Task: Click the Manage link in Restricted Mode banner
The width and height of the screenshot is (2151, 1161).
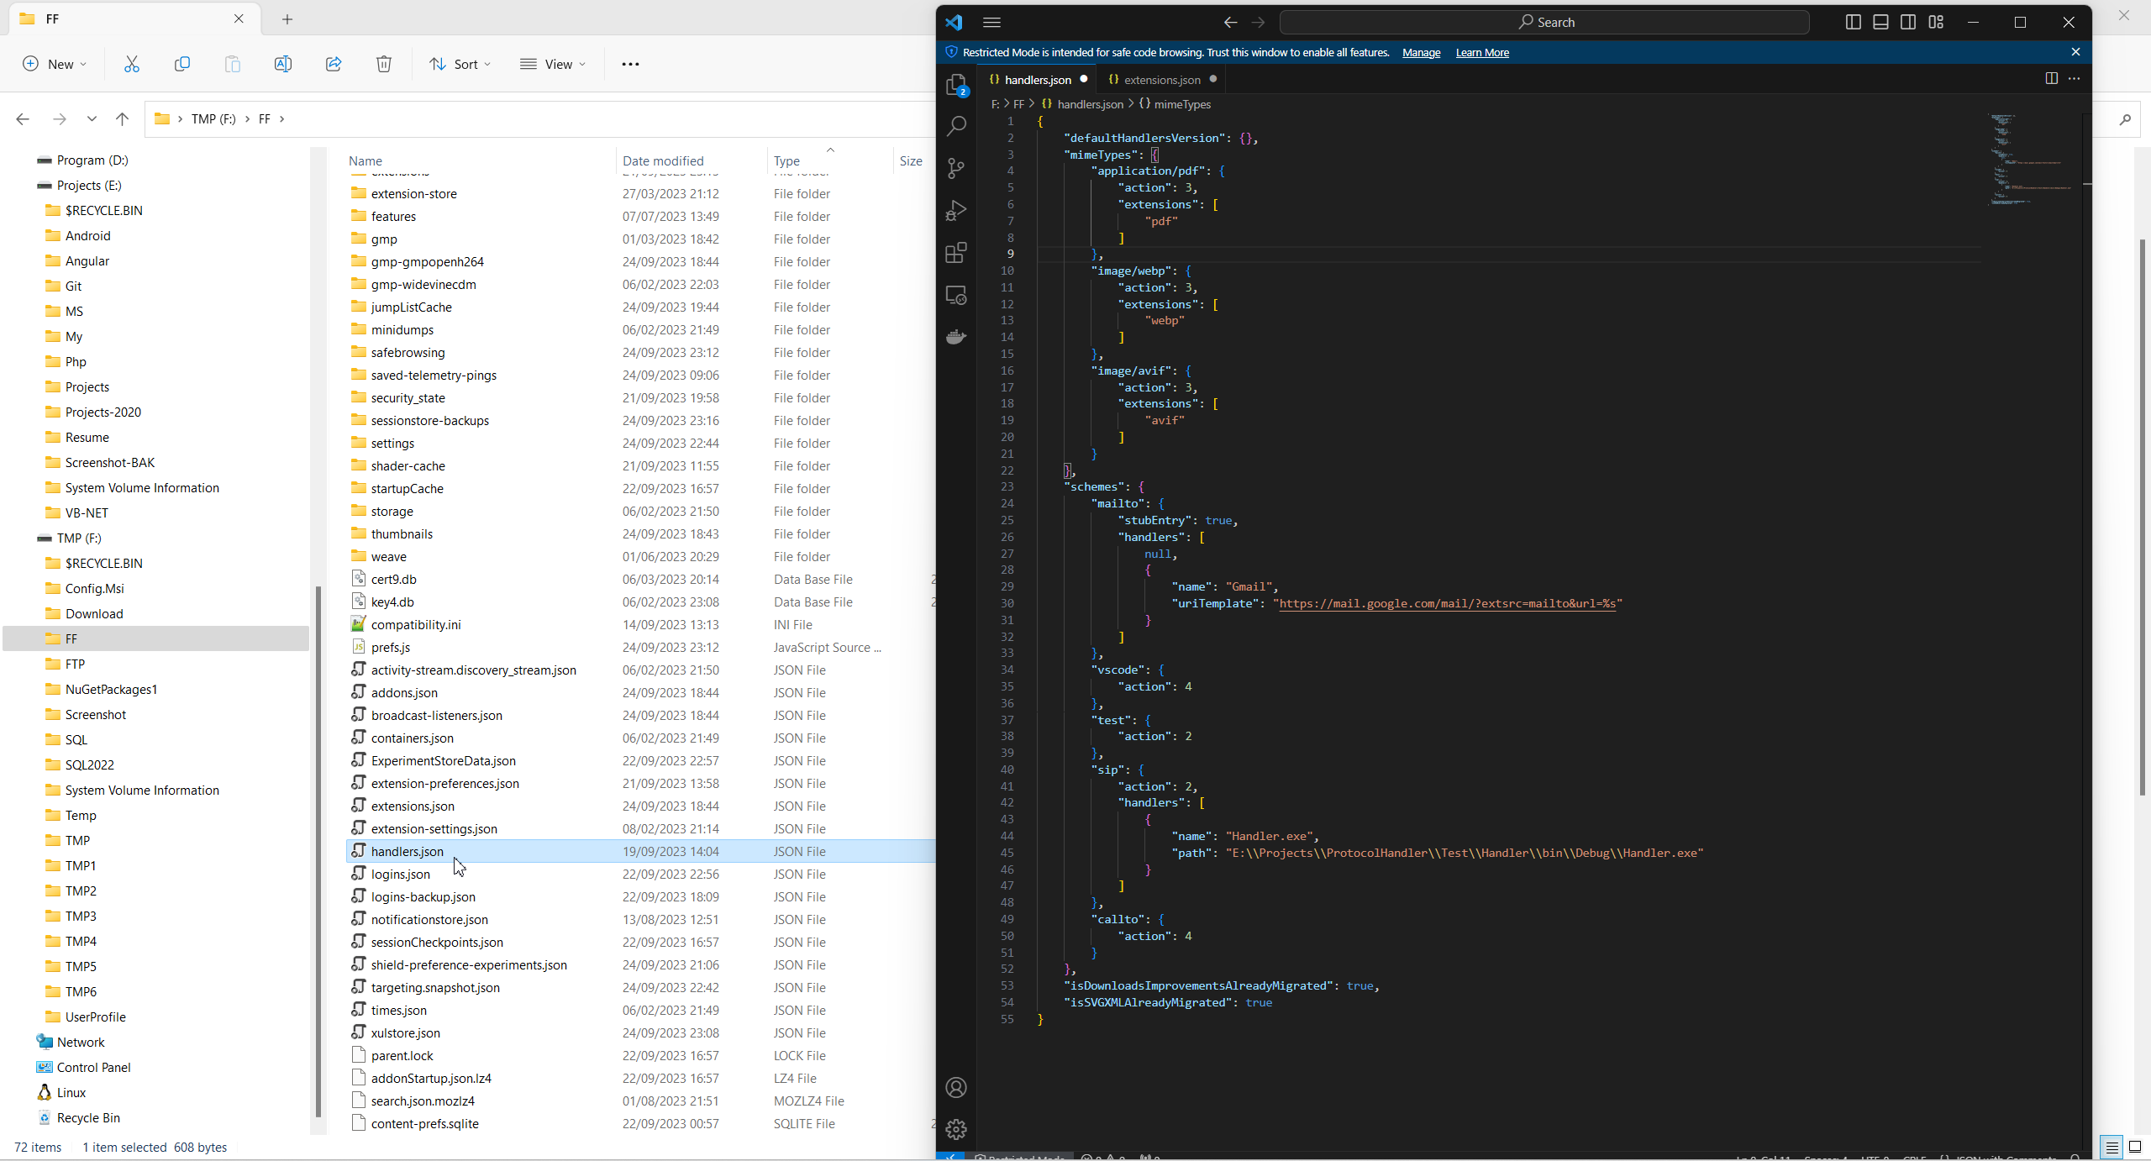Action: 1421,52
